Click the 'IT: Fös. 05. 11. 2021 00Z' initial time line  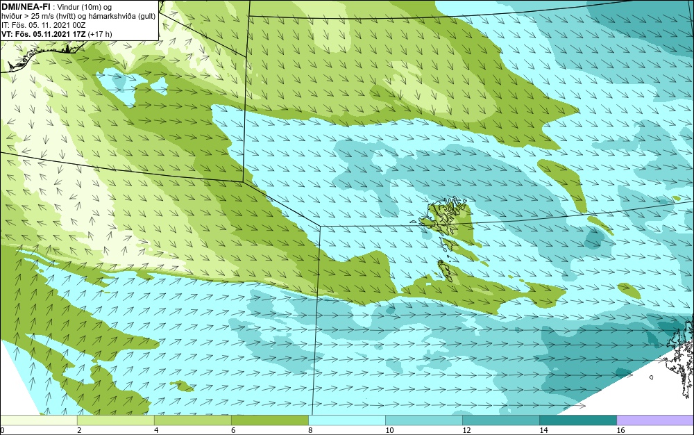[43, 25]
